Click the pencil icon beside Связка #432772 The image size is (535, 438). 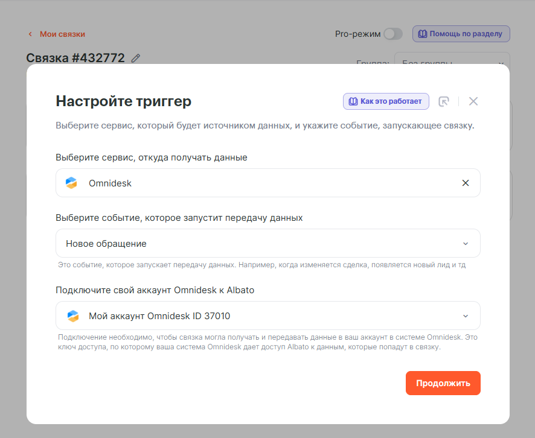[x=136, y=58]
